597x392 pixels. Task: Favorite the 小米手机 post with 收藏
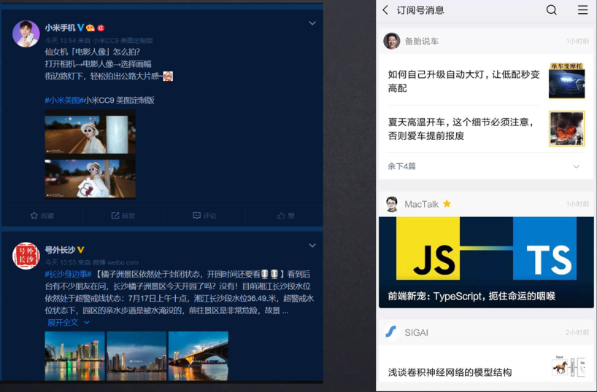pos(42,216)
